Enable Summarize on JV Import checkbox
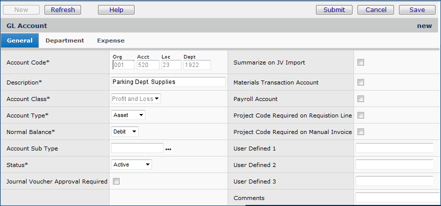 tap(360, 62)
